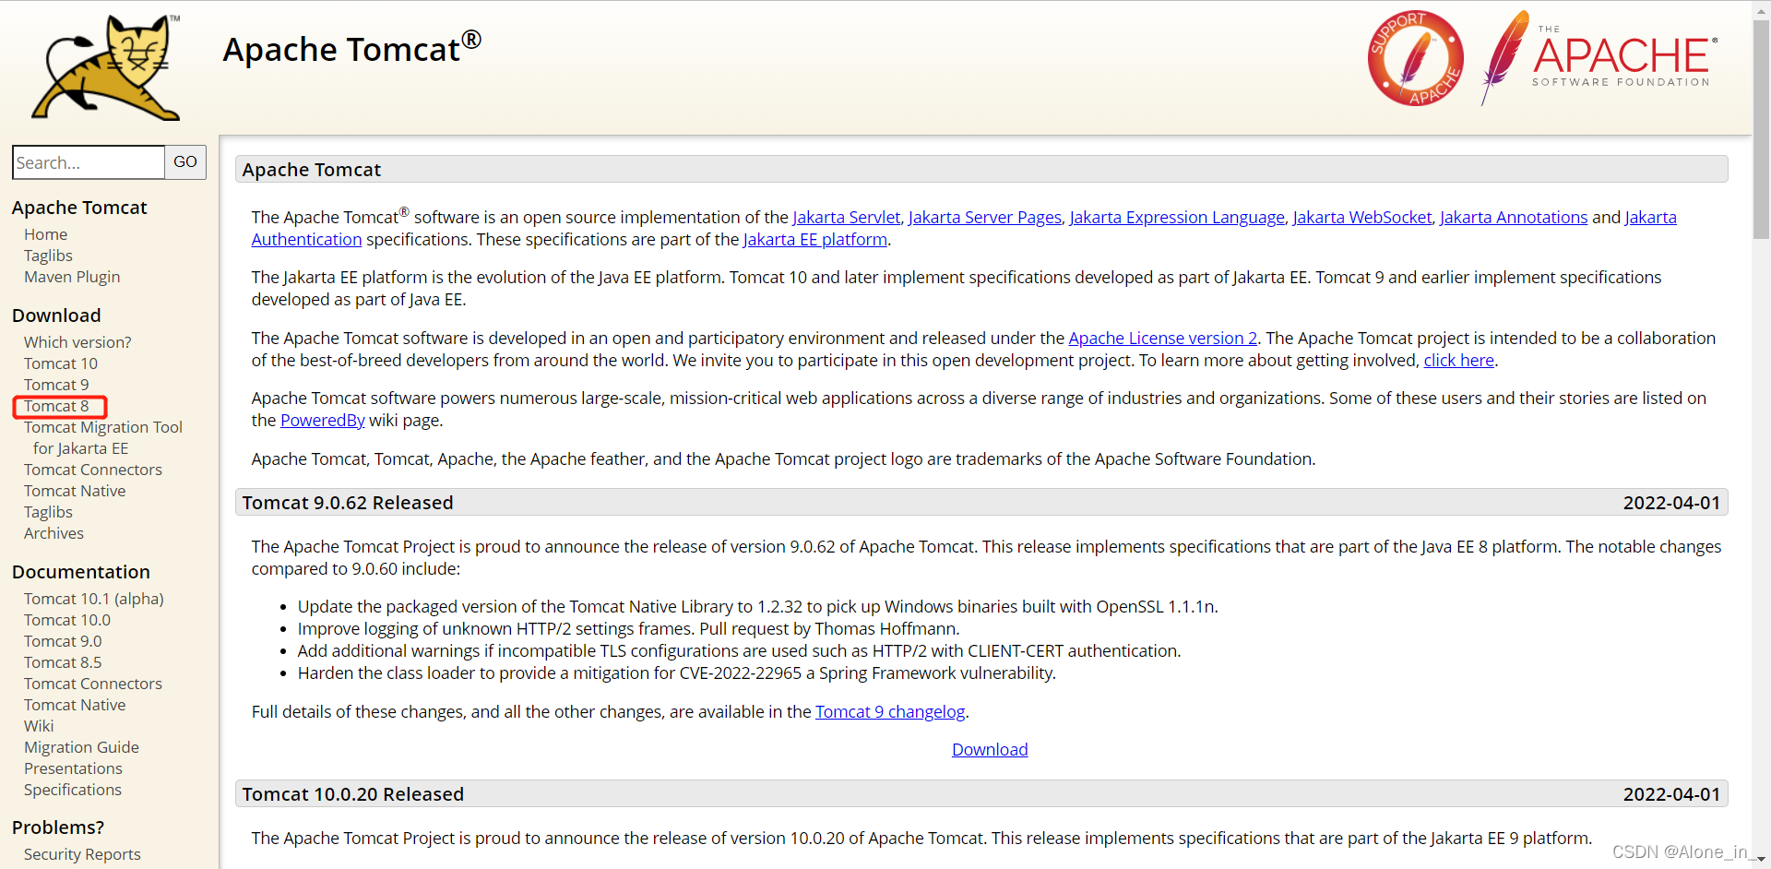Screen dimensions: 1771x869
Task: Open Tomcat Migration Tool for Jakarta EE
Action: [103, 437]
